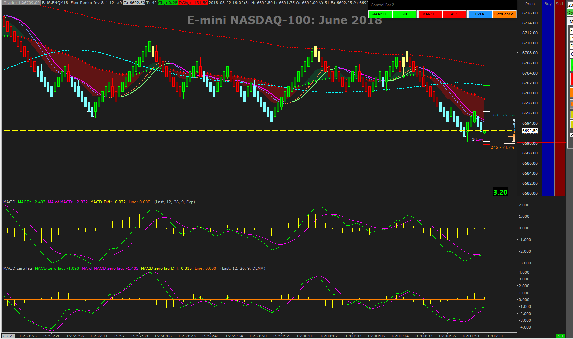Click the 16:00:14 time axis label

tap(400, 336)
